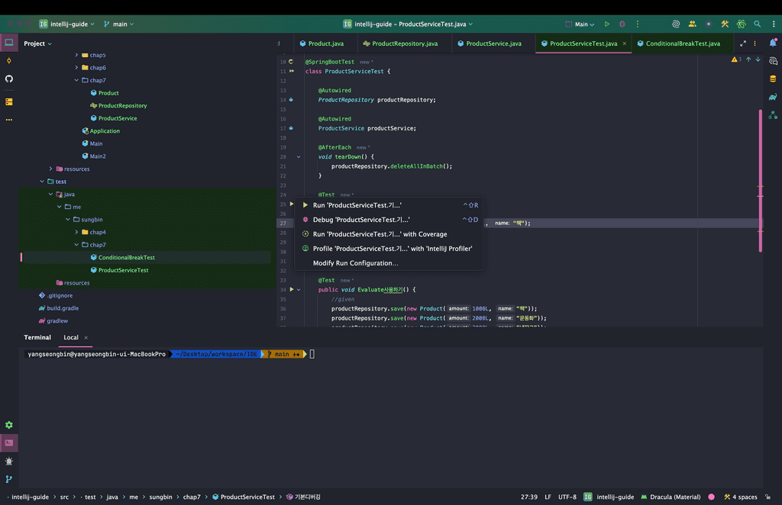Screen dimensions: 782x505
Task: Open ProductRepository in the project tree
Action: tap(122, 105)
